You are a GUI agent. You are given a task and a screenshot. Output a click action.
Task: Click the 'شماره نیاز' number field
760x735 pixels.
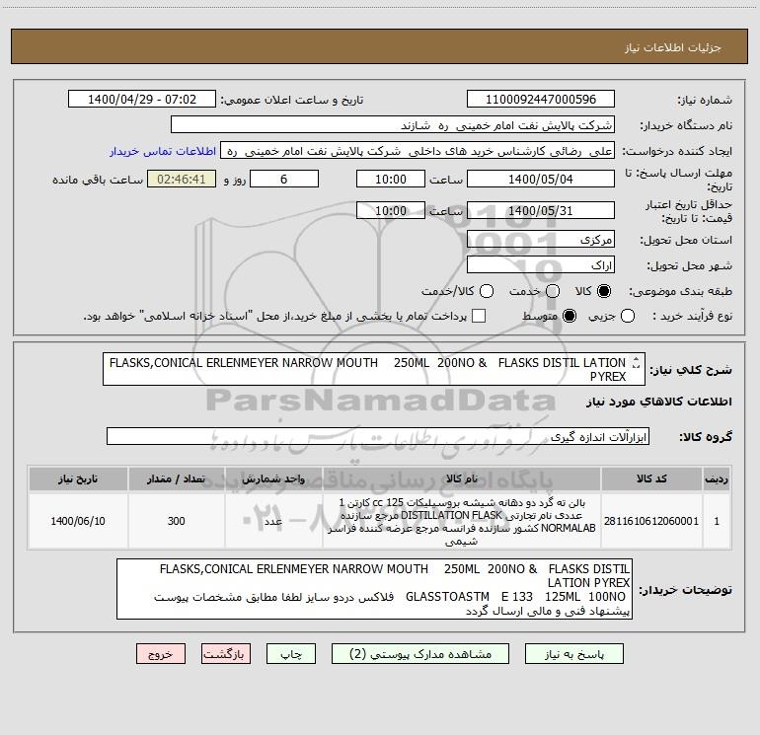tap(540, 100)
